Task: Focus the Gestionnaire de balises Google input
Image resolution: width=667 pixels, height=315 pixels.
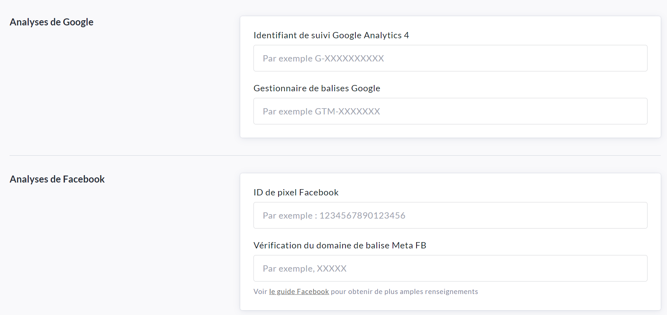Action: coord(450,111)
